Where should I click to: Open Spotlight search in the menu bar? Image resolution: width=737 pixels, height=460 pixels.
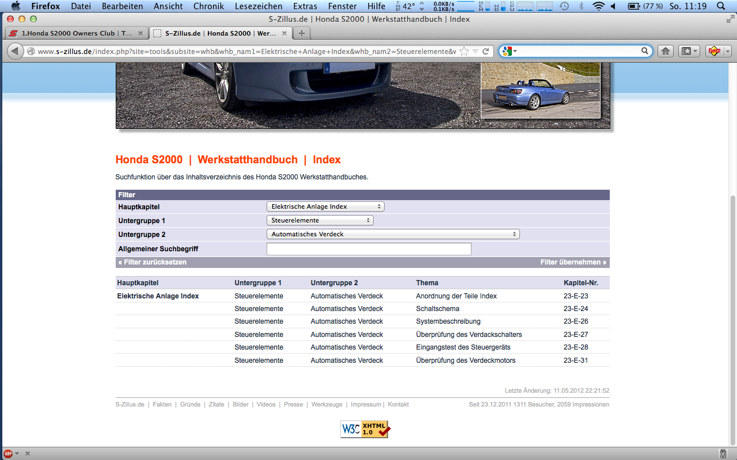(x=723, y=6)
